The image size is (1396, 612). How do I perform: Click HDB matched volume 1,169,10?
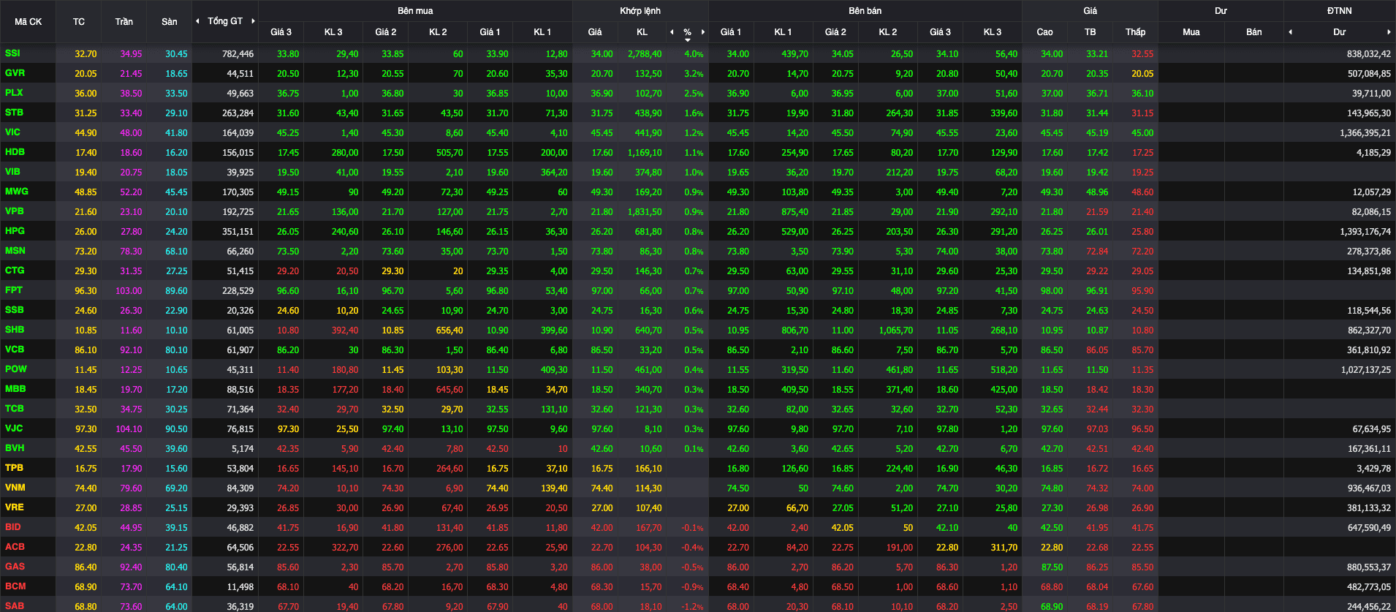645,153
